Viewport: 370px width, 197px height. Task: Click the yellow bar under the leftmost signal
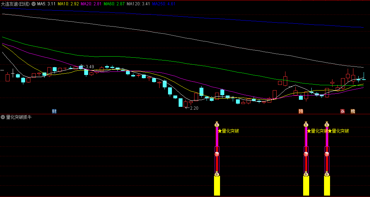(217, 186)
